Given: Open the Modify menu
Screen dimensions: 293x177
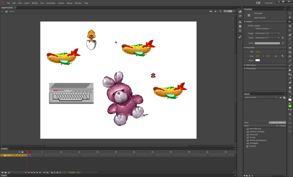Looking at the screenshot, I should tap(35, 3).
